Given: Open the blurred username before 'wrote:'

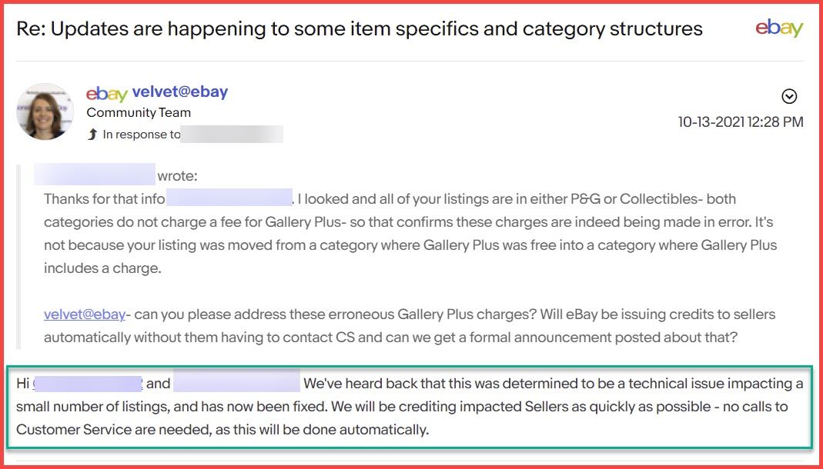Looking at the screenshot, I should (x=95, y=175).
